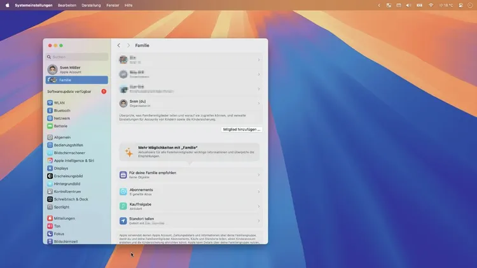This screenshot has height=268, width=477.
Task: Open Mitteilungen settings
Action: pos(77,218)
